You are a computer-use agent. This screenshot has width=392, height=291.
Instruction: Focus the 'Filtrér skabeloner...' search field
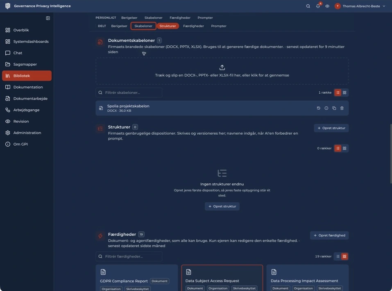[x=129, y=92]
